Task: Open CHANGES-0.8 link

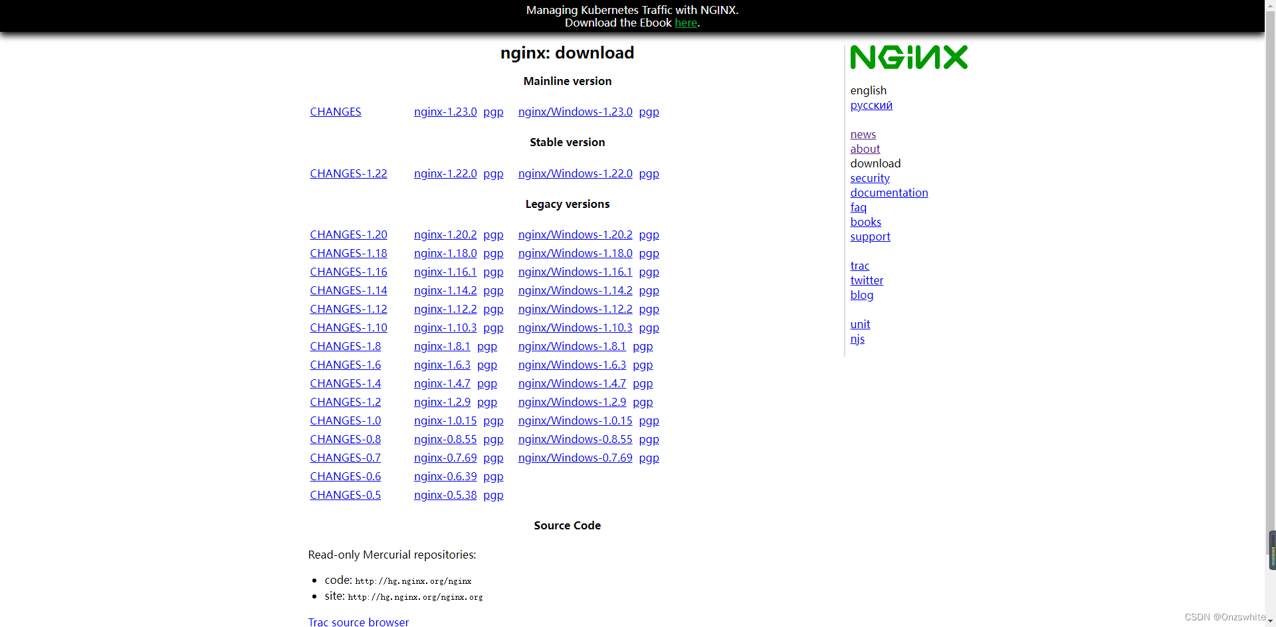Action: (346, 439)
